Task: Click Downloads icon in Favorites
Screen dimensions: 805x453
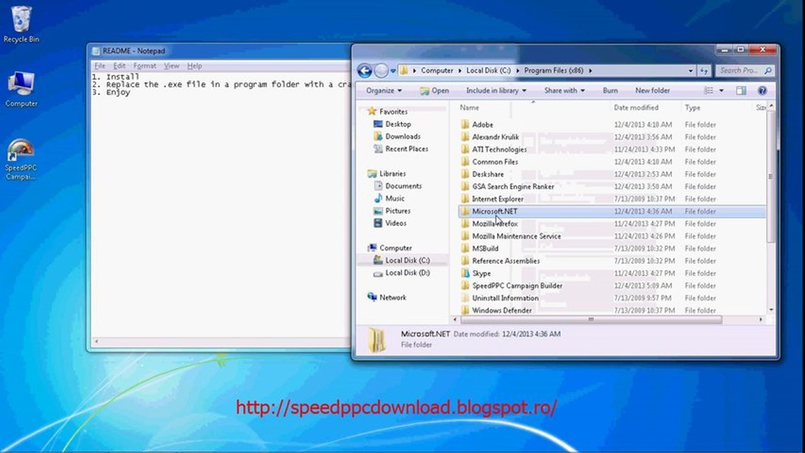Action: coord(378,137)
